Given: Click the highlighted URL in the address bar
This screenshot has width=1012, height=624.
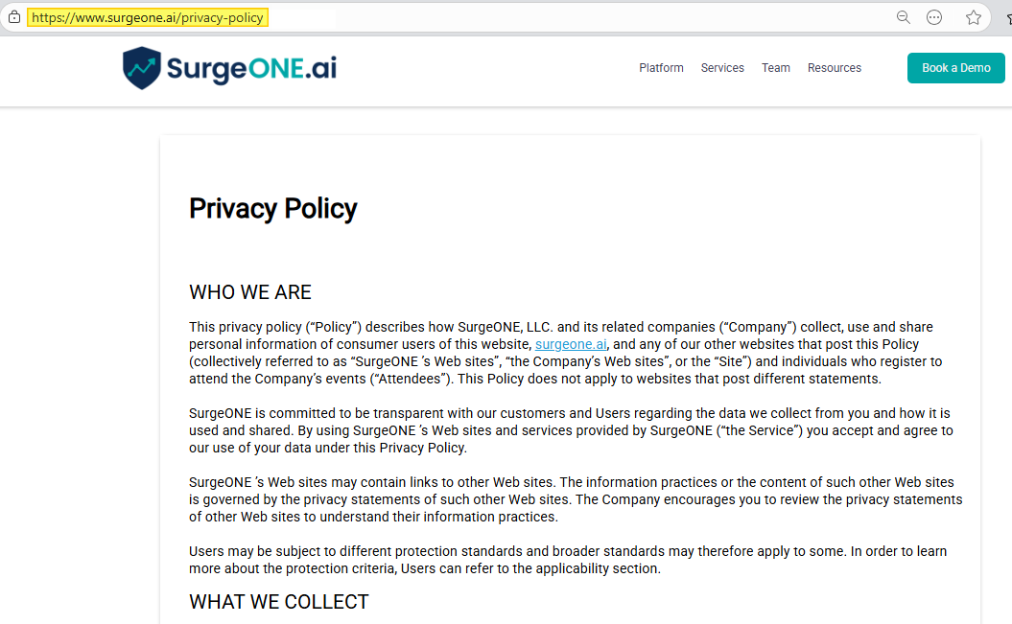Looking at the screenshot, I should point(148,16).
